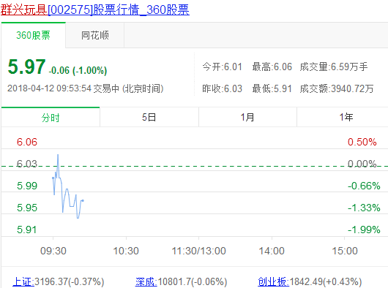
Task: Select the 分时 chart tab
Action: [51, 118]
